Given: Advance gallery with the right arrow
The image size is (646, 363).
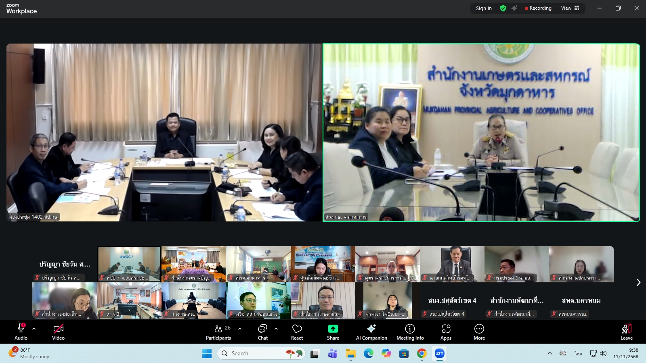Looking at the screenshot, I should [x=639, y=282].
